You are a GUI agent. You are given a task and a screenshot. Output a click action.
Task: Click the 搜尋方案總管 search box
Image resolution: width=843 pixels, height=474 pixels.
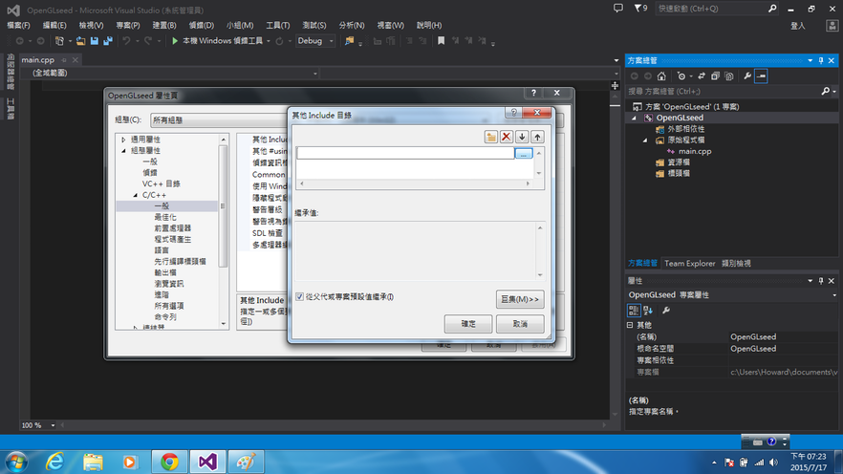tap(724, 92)
